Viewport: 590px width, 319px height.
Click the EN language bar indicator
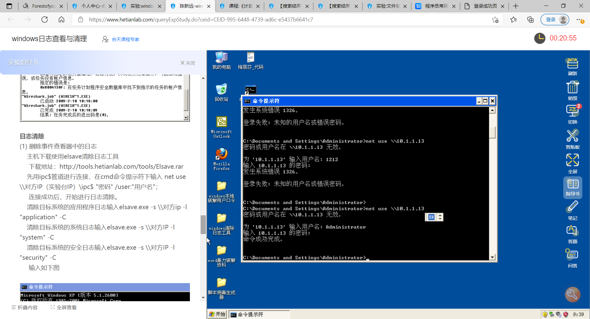pyautogui.click(x=431, y=217)
